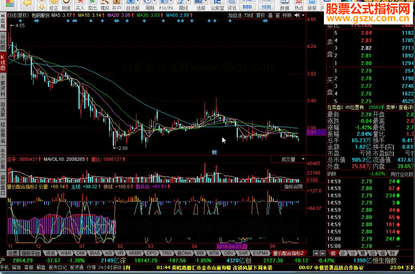Screen dimensions: 415x274
Task: Select the 量价配合指标2 indicator tab
Action: click(288, 253)
